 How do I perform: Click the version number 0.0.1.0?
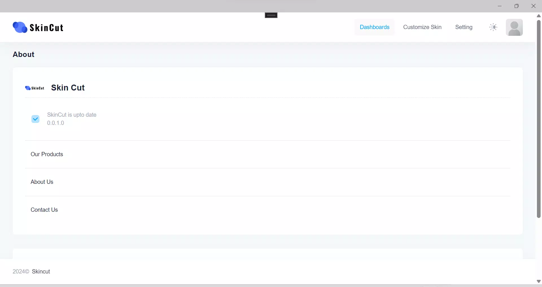click(56, 123)
